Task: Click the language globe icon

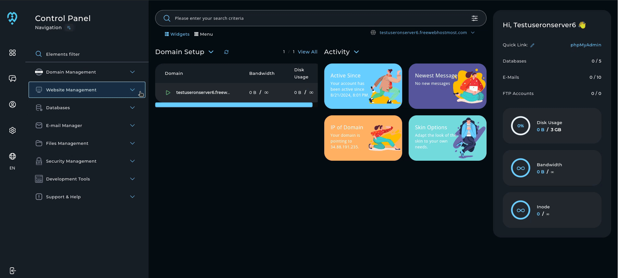Action: click(x=12, y=156)
